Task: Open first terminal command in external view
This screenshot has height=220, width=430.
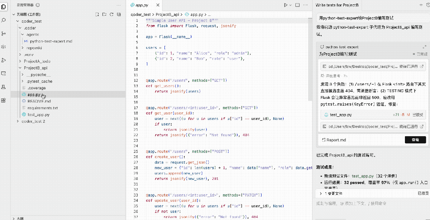Action: click(422, 66)
